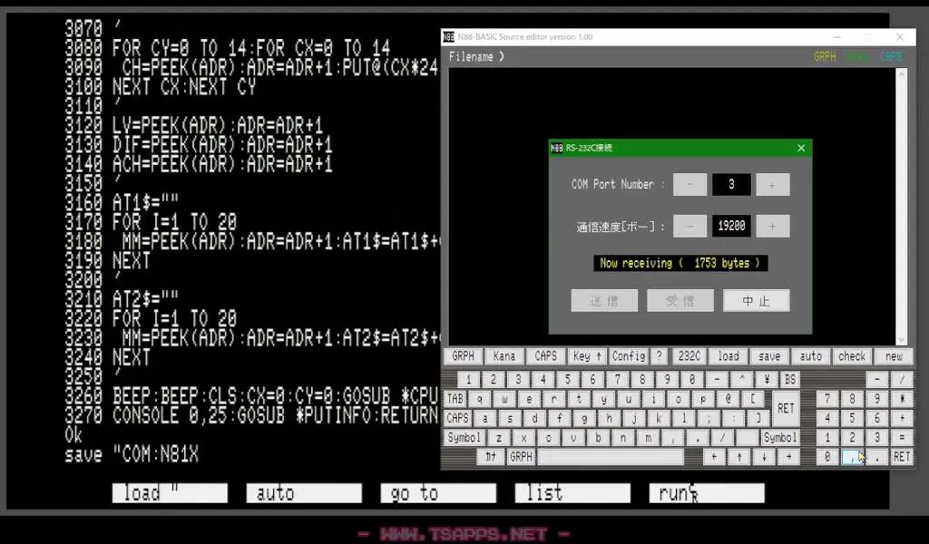929x544 pixels.
Task: Click the 'list' function key label
Action: point(572,493)
